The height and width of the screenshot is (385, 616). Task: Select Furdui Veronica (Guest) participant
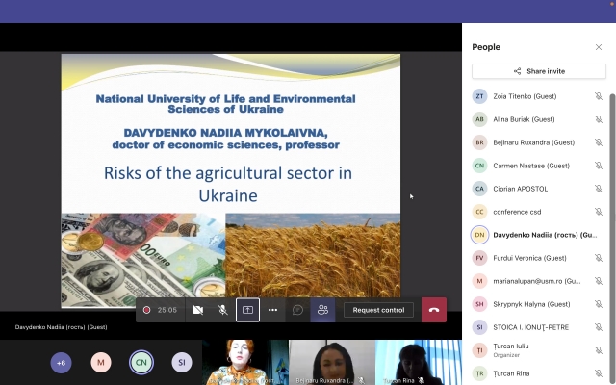pos(539,258)
